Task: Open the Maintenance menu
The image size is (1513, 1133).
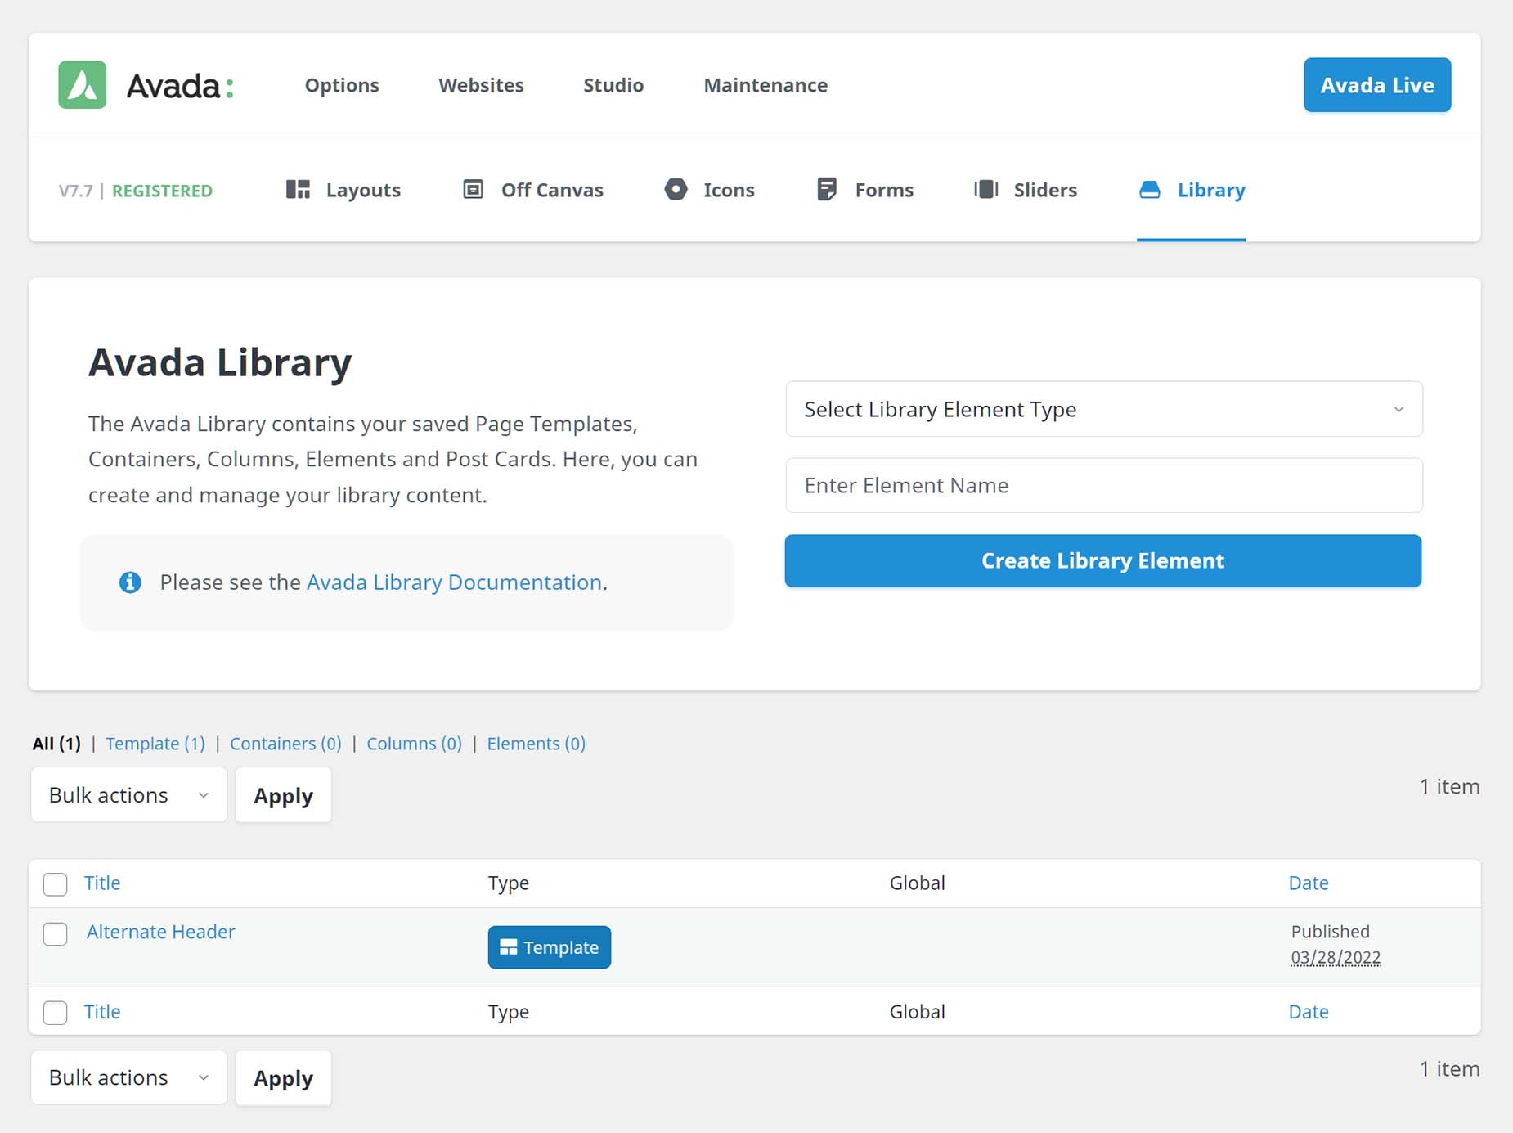Action: coord(765,85)
